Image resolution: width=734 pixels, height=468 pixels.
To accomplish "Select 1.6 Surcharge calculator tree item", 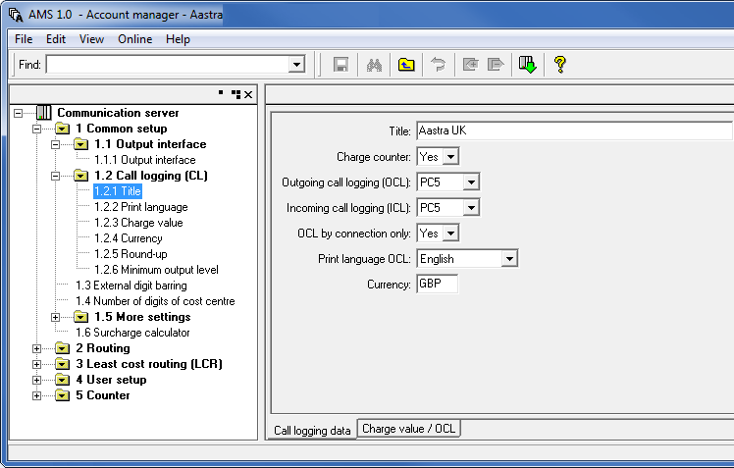I will pos(132,333).
